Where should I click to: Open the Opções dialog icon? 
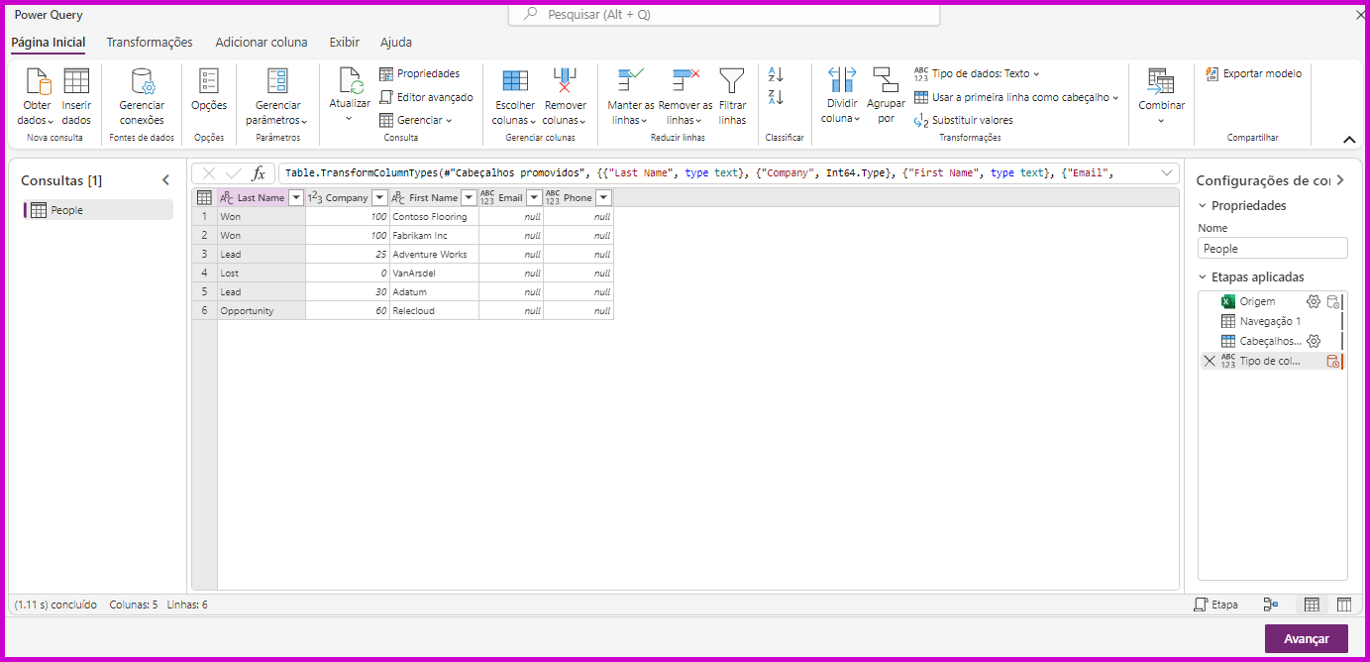coord(209,81)
